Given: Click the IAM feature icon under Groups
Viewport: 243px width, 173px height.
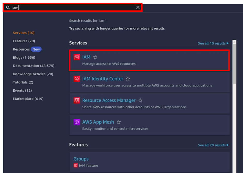Looking at the screenshot, I should click(x=76, y=166).
